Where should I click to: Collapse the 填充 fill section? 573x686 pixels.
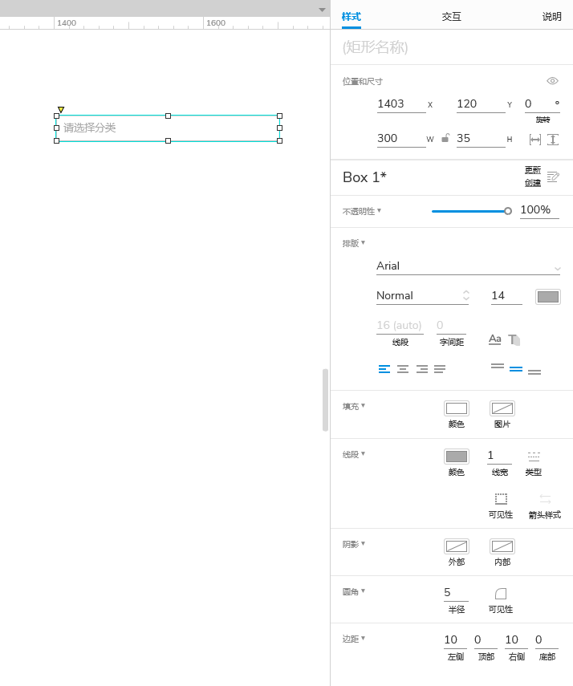point(354,406)
